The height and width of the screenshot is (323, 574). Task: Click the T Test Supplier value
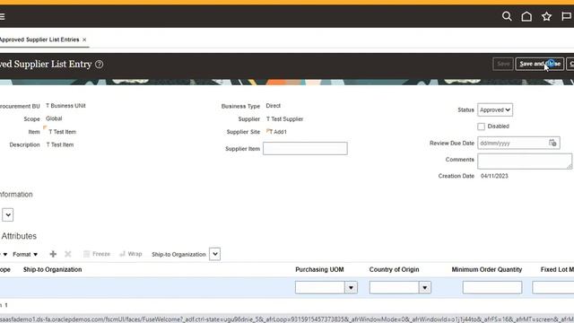284,119
